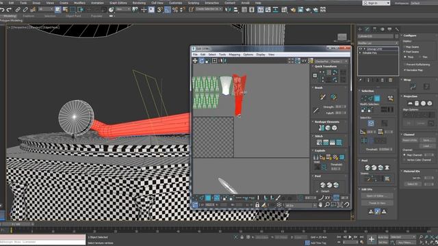Click box map icon in Projection rollout
This screenshot has width=438, height=246.
tap(430, 103)
